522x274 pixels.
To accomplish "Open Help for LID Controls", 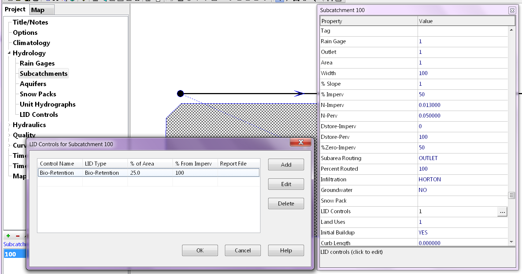I will pos(286,250).
